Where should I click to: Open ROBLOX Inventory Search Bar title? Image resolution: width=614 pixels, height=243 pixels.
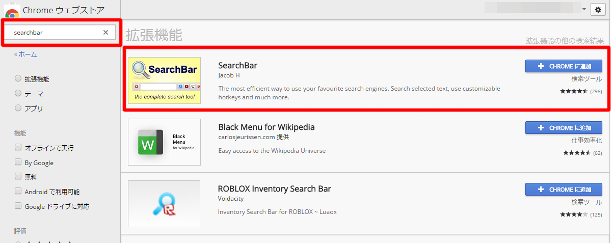[275, 188]
